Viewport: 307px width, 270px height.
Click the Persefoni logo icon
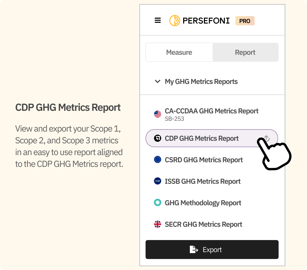pos(174,20)
